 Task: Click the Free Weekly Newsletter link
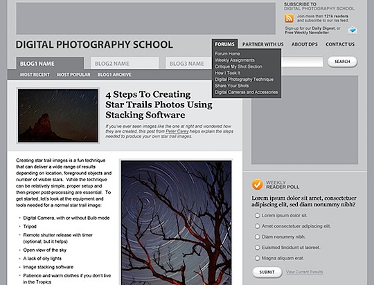tap(307, 33)
